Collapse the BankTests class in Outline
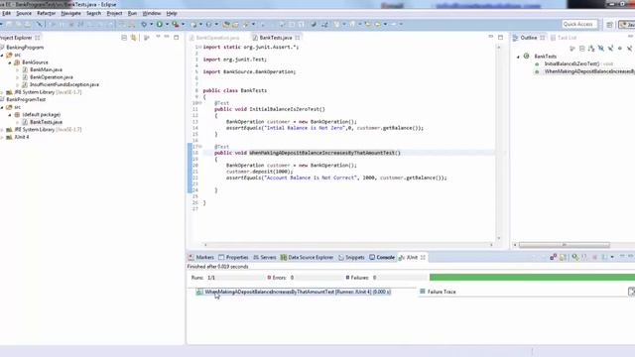The image size is (635, 357). click(518, 57)
